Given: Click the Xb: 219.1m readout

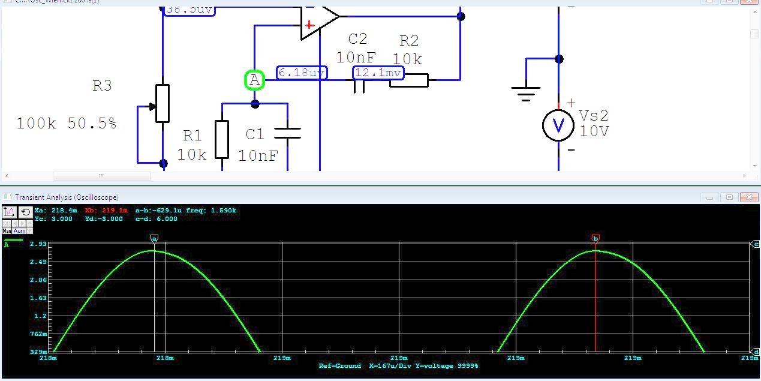Looking at the screenshot, I should pos(106,211).
